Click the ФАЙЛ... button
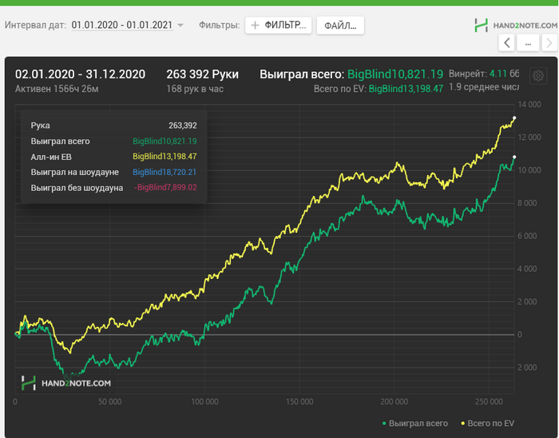This screenshot has width=559, height=438. point(340,26)
